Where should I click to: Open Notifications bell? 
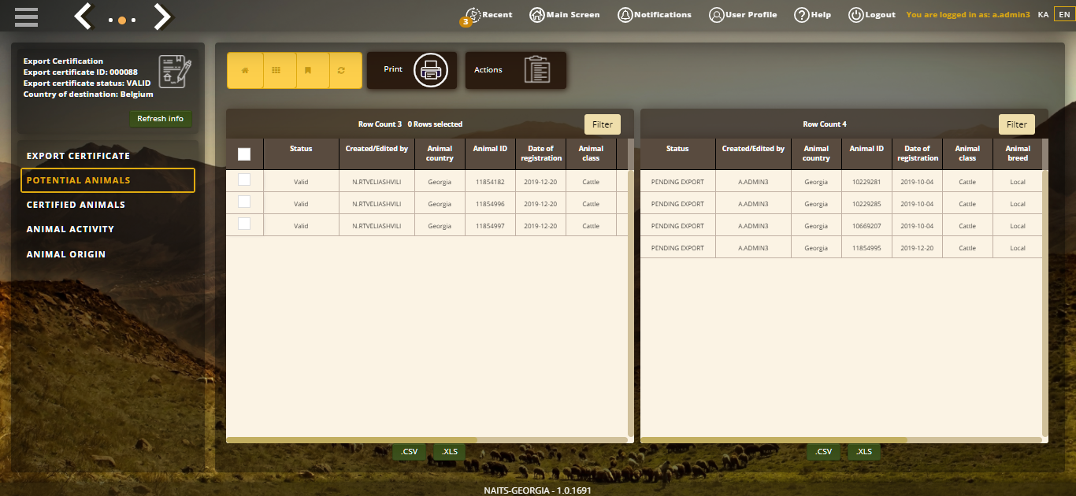pos(655,14)
